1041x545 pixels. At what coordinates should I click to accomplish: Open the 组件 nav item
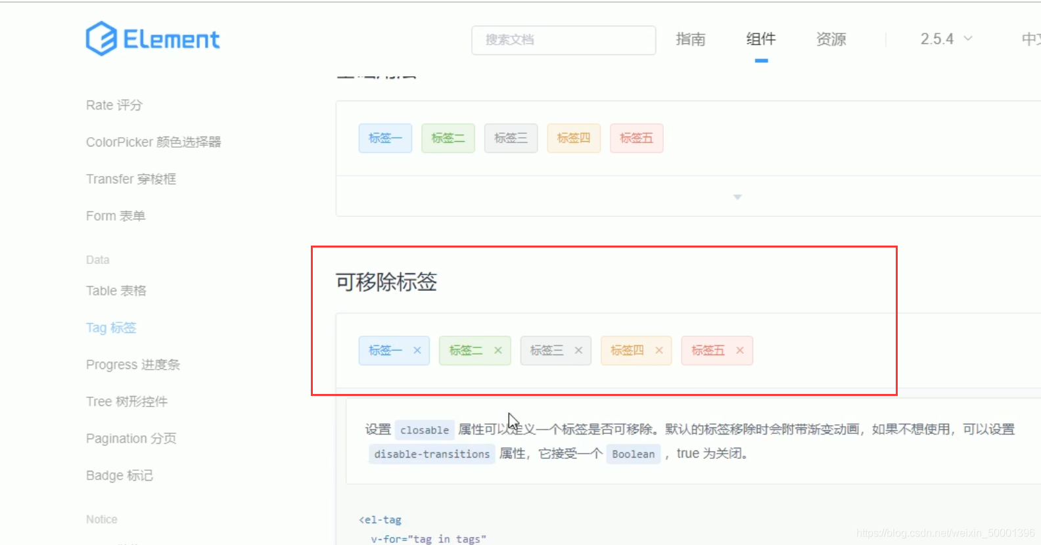(761, 39)
